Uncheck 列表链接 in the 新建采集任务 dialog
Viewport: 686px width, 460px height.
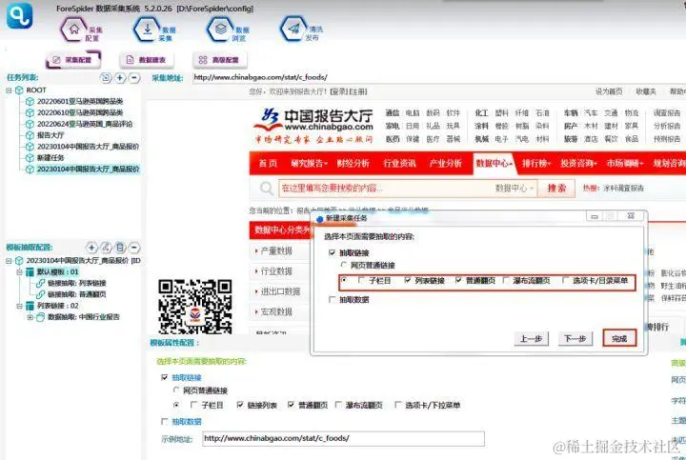tap(408, 280)
